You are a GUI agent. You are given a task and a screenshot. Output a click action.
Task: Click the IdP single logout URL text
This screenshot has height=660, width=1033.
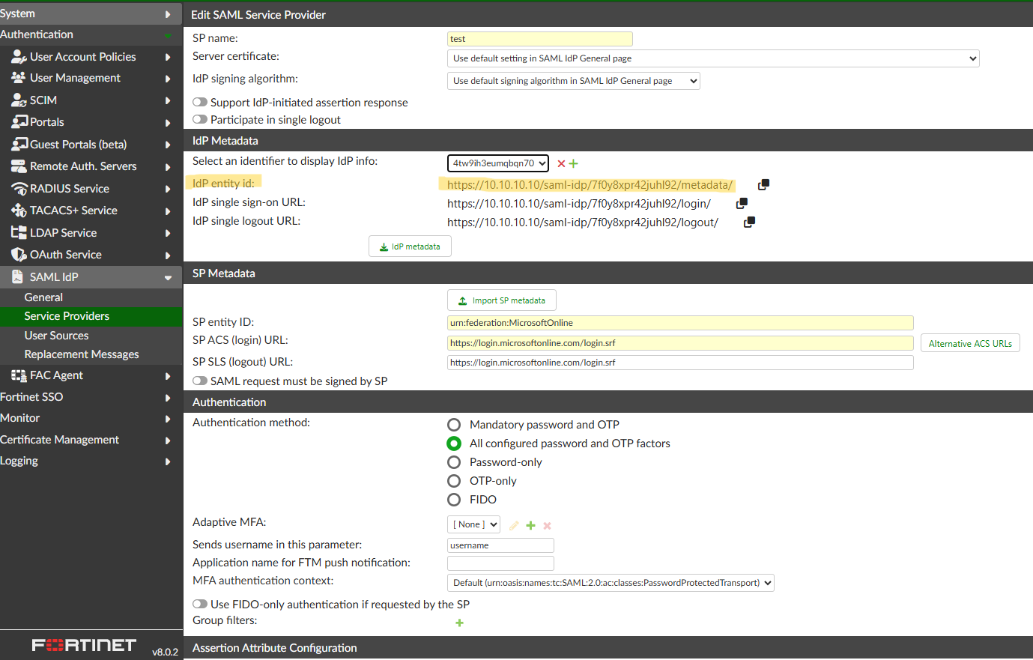[x=583, y=222]
